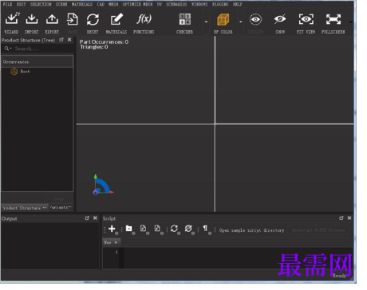367x290 pixels.
Task: Expand the dropdown arrow beside Checker
Action: (206, 22)
